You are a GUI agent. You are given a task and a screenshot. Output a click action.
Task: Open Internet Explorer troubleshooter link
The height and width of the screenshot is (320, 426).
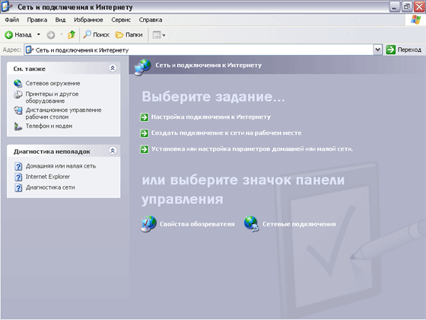47,177
